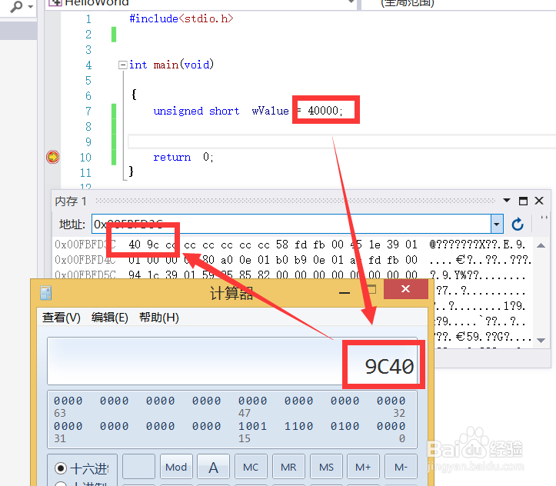
Task: Click the calculator display showing 9C40
Action: point(232,361)
